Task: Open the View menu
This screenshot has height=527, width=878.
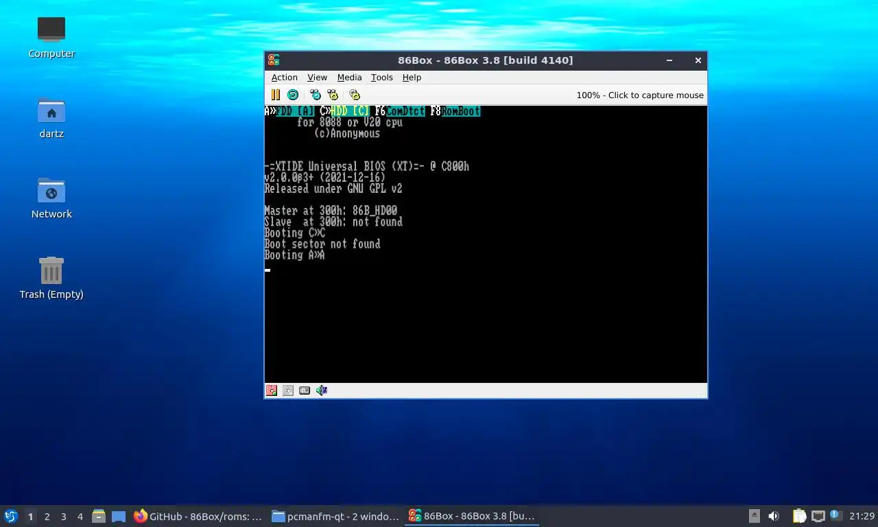Action: pos(317,78)
